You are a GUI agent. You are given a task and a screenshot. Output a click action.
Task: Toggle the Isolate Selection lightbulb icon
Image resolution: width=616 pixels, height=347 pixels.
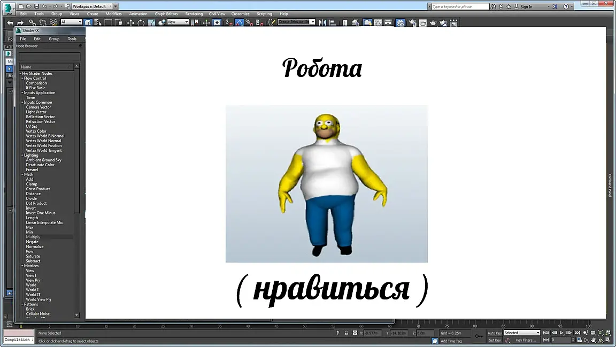click(337, 333)
